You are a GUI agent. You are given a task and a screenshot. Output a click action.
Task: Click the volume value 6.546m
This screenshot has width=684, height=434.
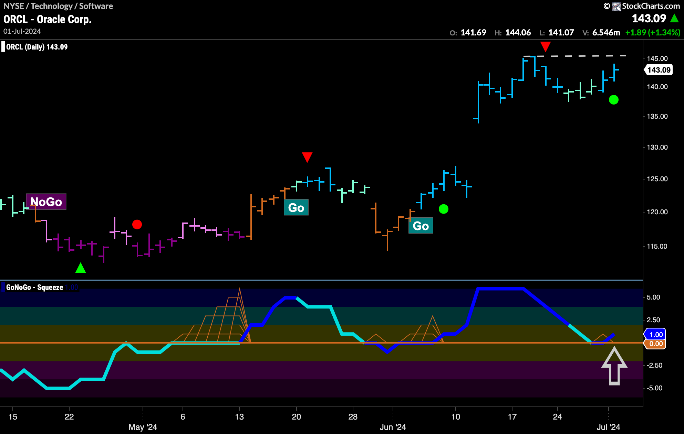coord(606,33)
